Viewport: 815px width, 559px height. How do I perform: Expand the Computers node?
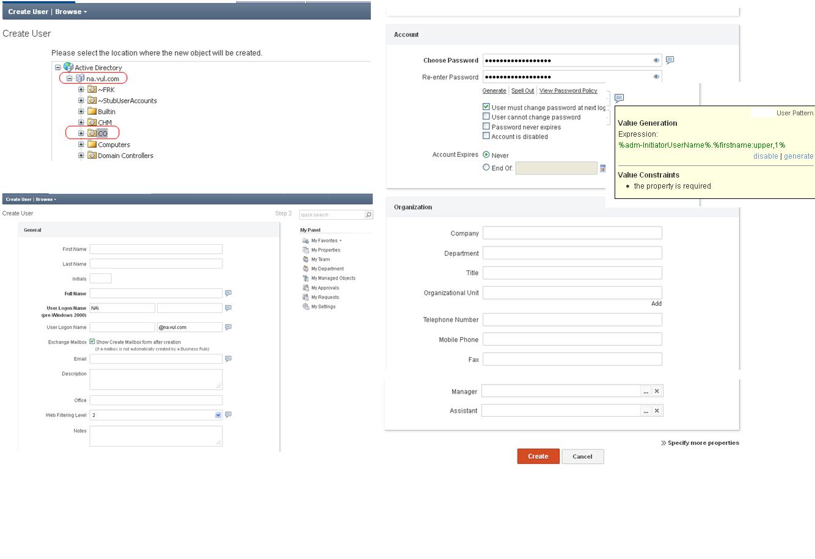[x=81, y=145]
